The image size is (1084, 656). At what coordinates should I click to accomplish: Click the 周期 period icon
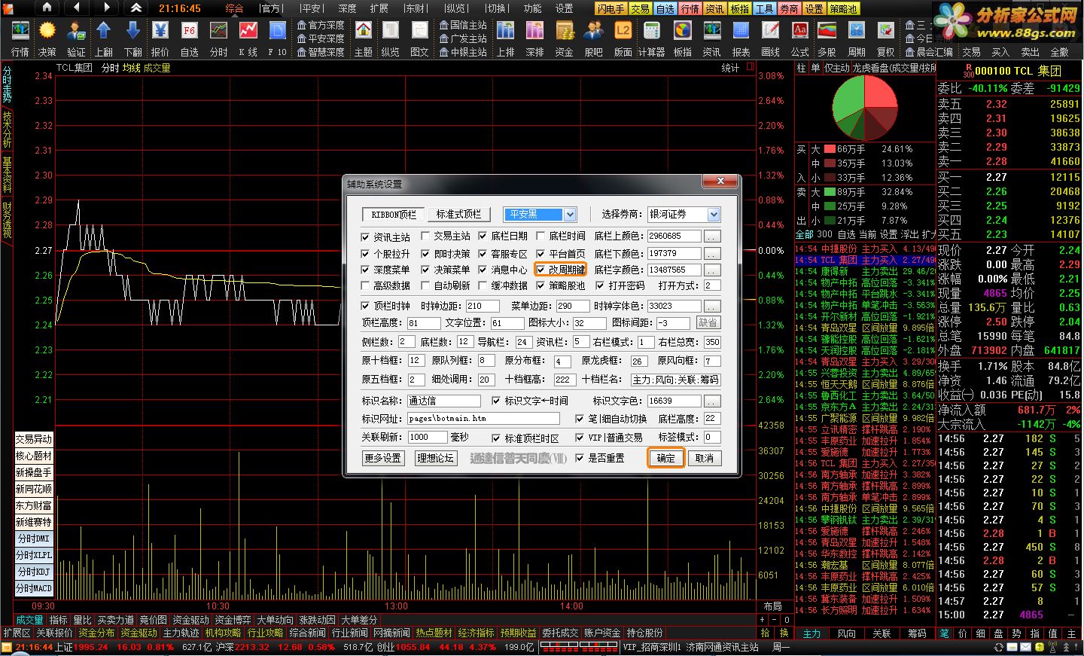857,38
